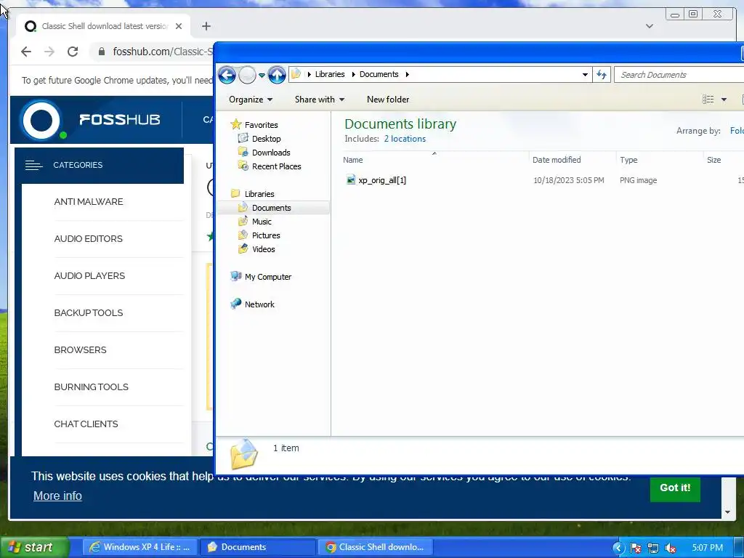Open Music library in the navigation pane

[x=262, y=221]
